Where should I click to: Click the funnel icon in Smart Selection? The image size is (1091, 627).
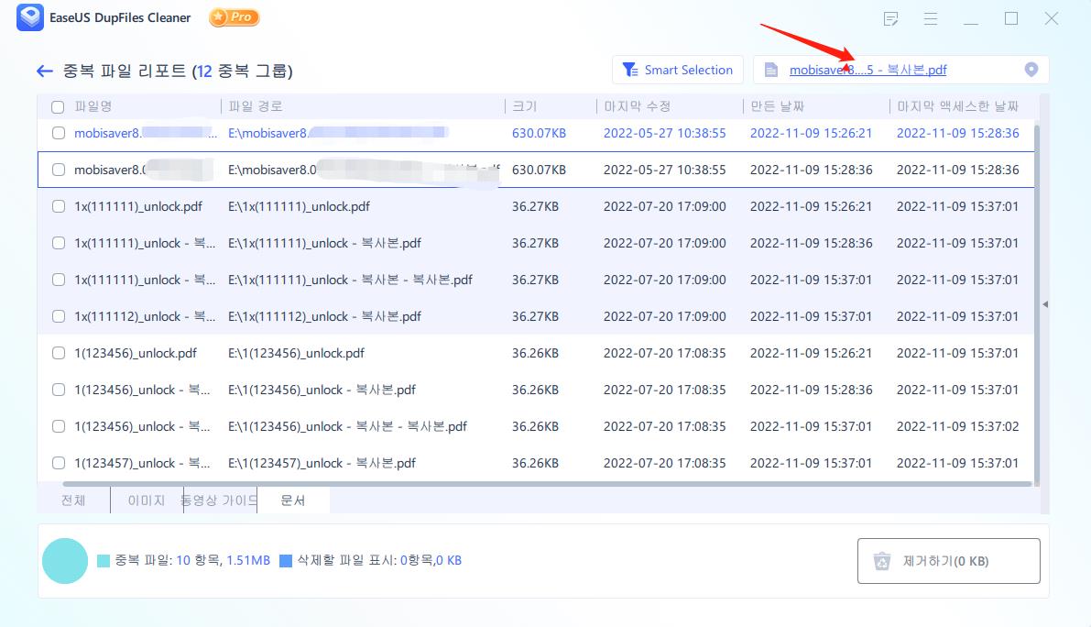pos(629,70)
